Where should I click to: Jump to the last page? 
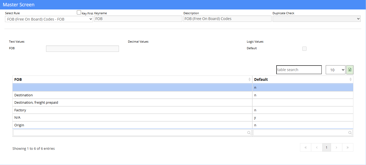(348, 148)
